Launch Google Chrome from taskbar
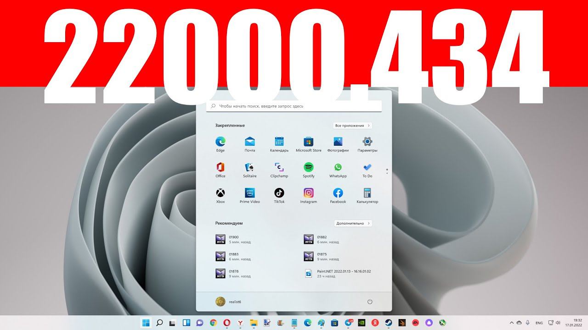 213,323
